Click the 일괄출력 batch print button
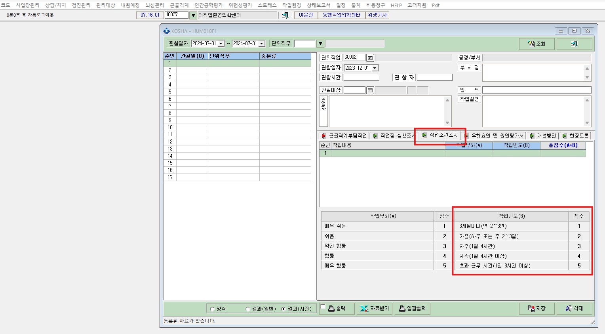The height and width of the screenshot is (334, 605). pyautogui.click(x=412, y=309)
